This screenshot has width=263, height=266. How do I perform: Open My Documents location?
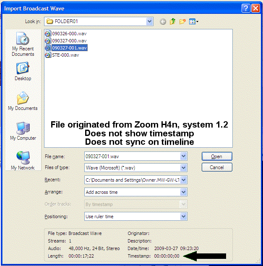point(23,101)
